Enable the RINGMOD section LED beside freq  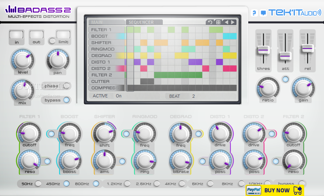[126, 134]
